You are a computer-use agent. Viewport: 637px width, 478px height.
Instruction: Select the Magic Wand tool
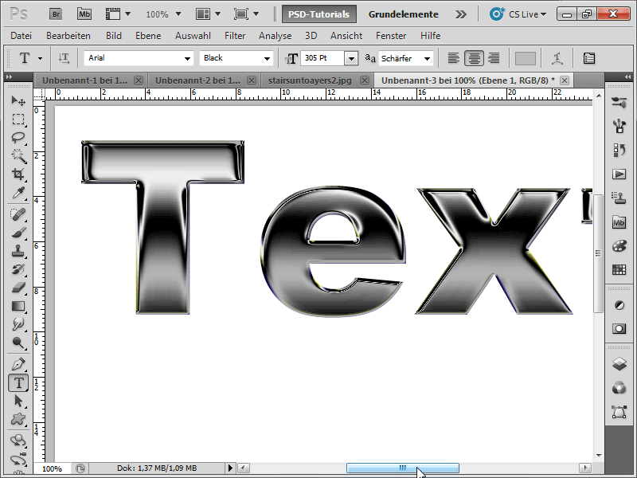(18, 155)
